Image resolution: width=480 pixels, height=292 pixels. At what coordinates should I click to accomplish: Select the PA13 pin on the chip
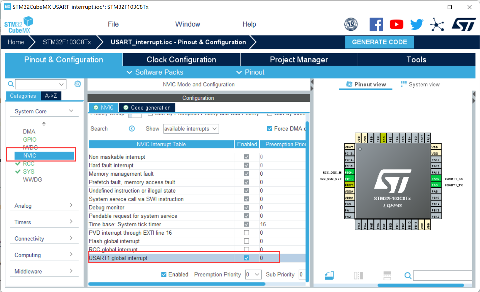[436, 160]
